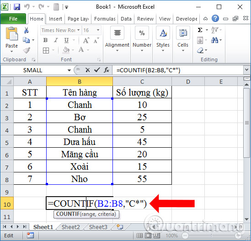The width and height of the screenshot is (251, 241).
Task: Click the Cancel X button in formula bar
Action: coord(88,70)
